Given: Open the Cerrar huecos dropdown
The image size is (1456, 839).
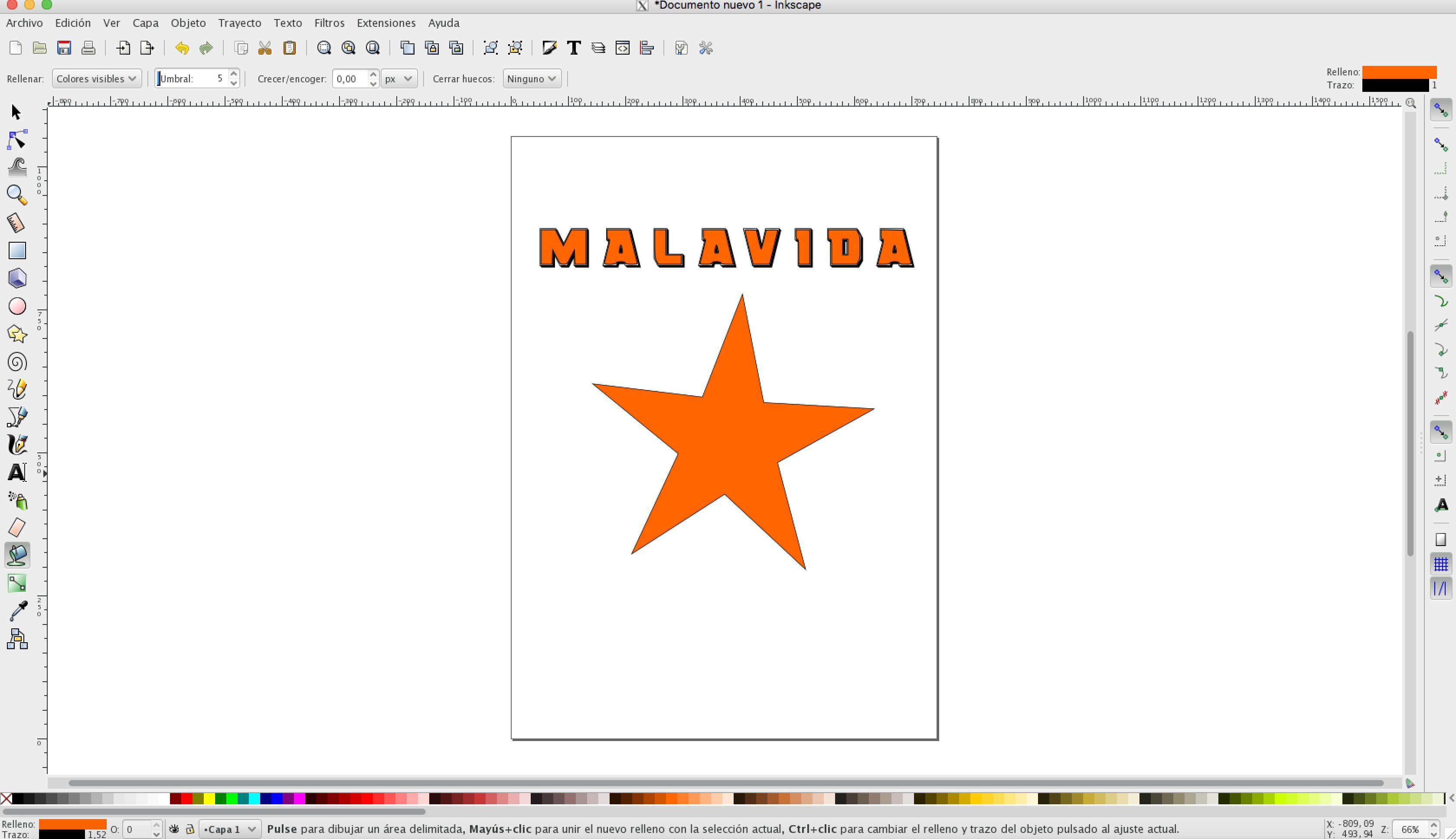Looking at the screenshot, I should 531,78.
